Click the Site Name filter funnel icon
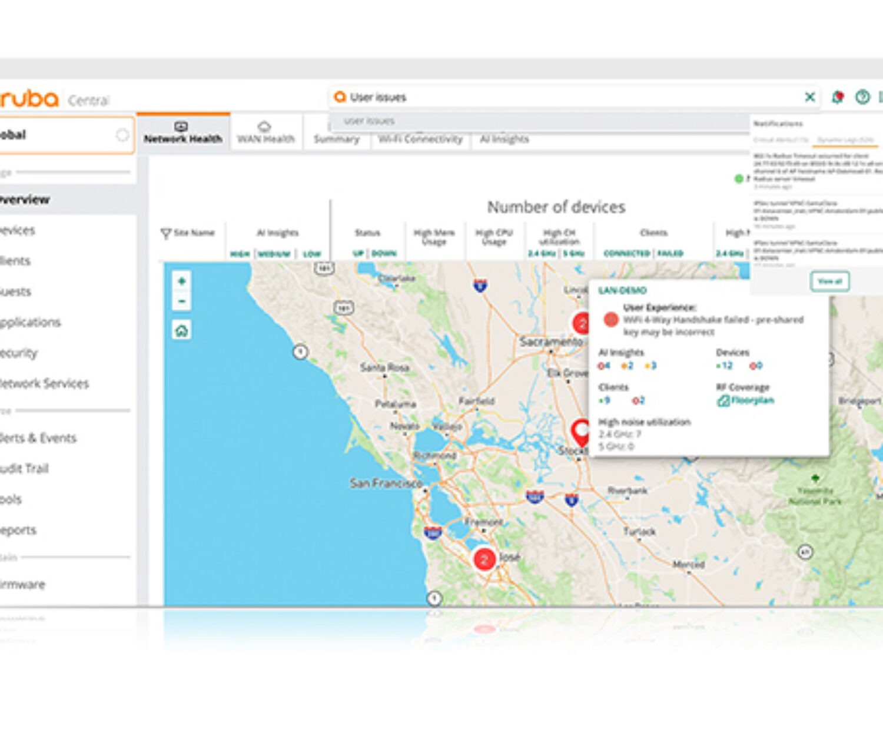Image resolution: width=883 pixels, height=736 pixels. (x=166, y=234)
